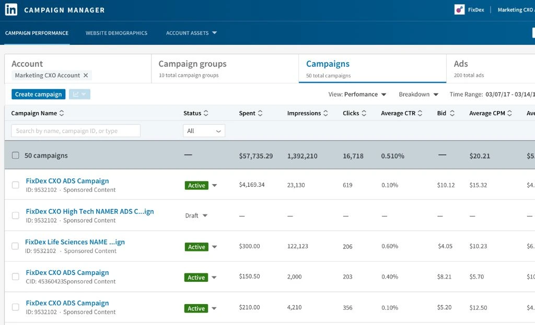Sort by Spent column arrows

pos(260,113)
